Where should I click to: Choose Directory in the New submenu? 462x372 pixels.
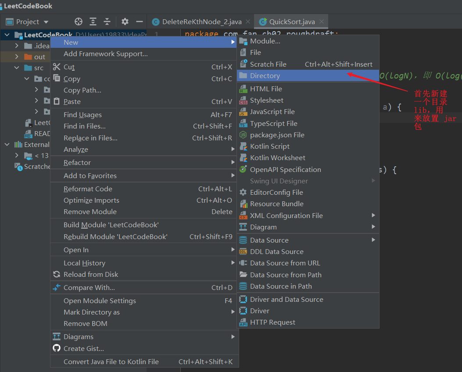point(308,76)
